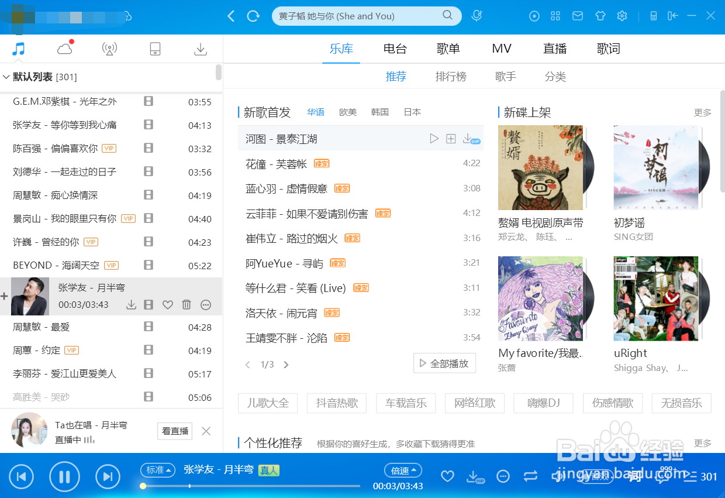Open the 排行榜 sub-tab
This screenshot has width=725, height=498.
[x=451, y=77]
